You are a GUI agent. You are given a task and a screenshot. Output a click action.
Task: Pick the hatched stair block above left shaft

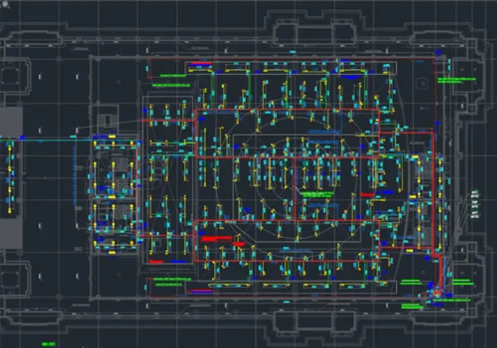(x=107, y=121)
